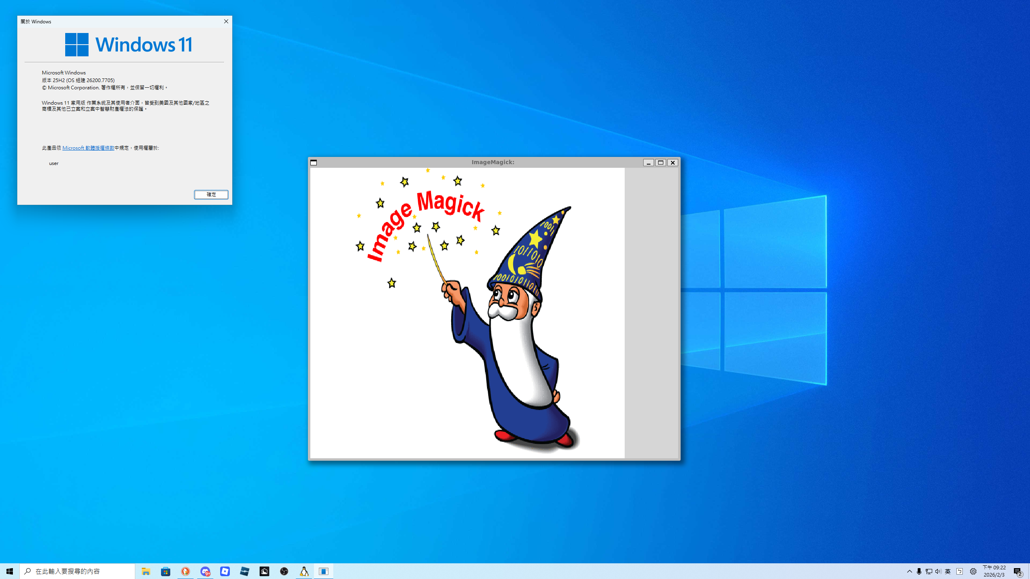Click the ImageMagick title bar label

[x=493, y=162]
